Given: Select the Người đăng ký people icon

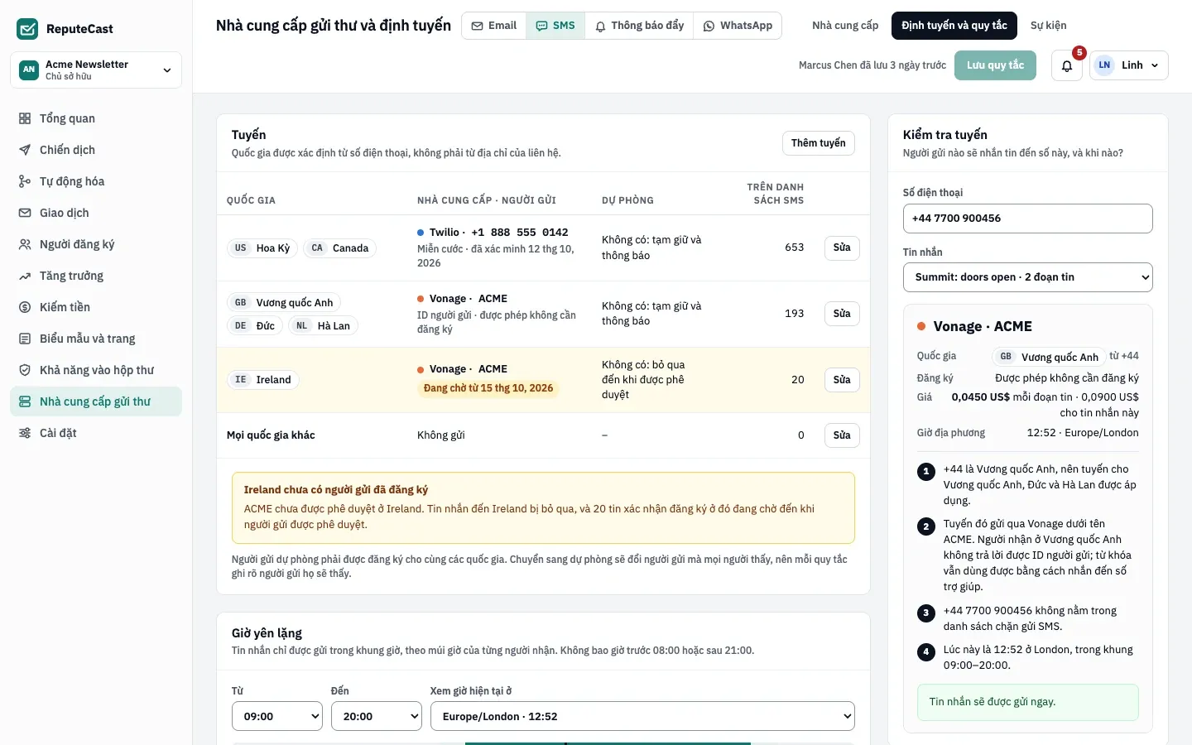Looking at the screenshot, I should (x=25, y=244).
